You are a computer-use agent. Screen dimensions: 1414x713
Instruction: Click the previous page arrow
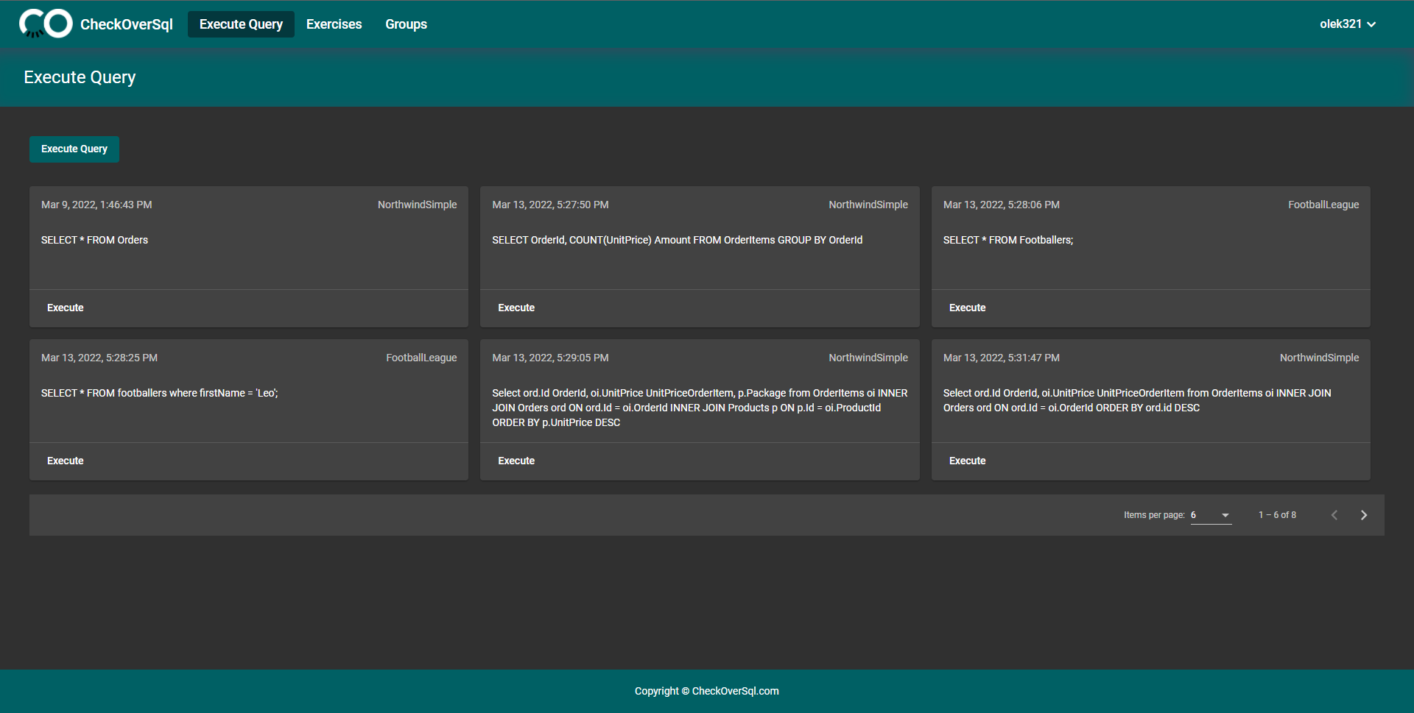pos(1334,515)
